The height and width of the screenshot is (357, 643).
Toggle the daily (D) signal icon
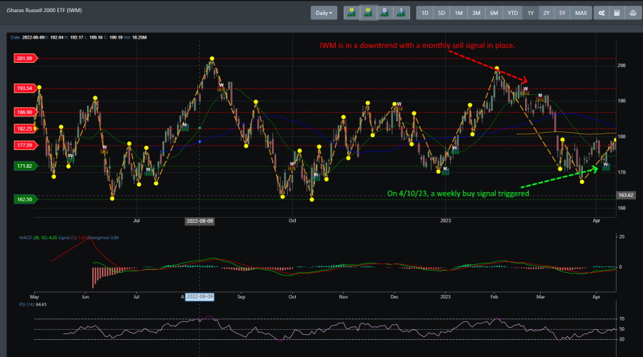coord(384,13)
